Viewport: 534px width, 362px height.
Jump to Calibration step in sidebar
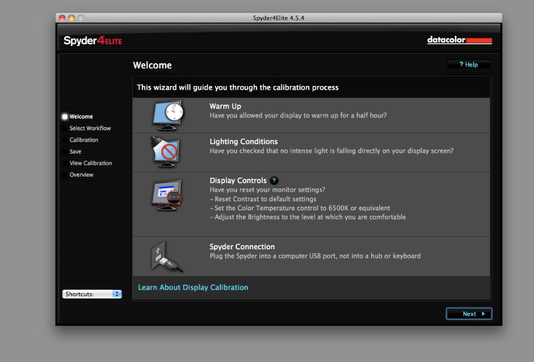(84, 140)
